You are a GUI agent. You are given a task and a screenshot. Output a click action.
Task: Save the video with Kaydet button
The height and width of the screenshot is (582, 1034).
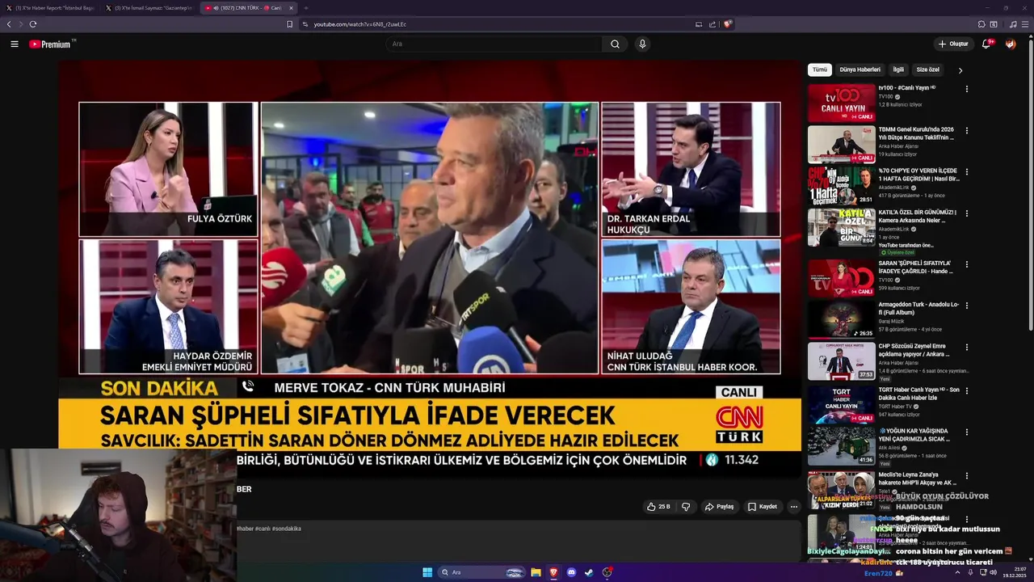coord(762,507)
